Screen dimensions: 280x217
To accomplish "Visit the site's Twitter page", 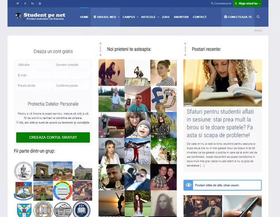I will (18, 3).
